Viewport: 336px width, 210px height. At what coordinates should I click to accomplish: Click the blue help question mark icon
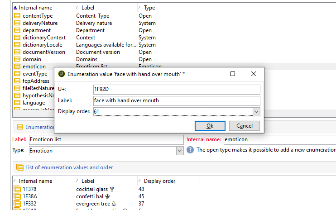point(190,150)
